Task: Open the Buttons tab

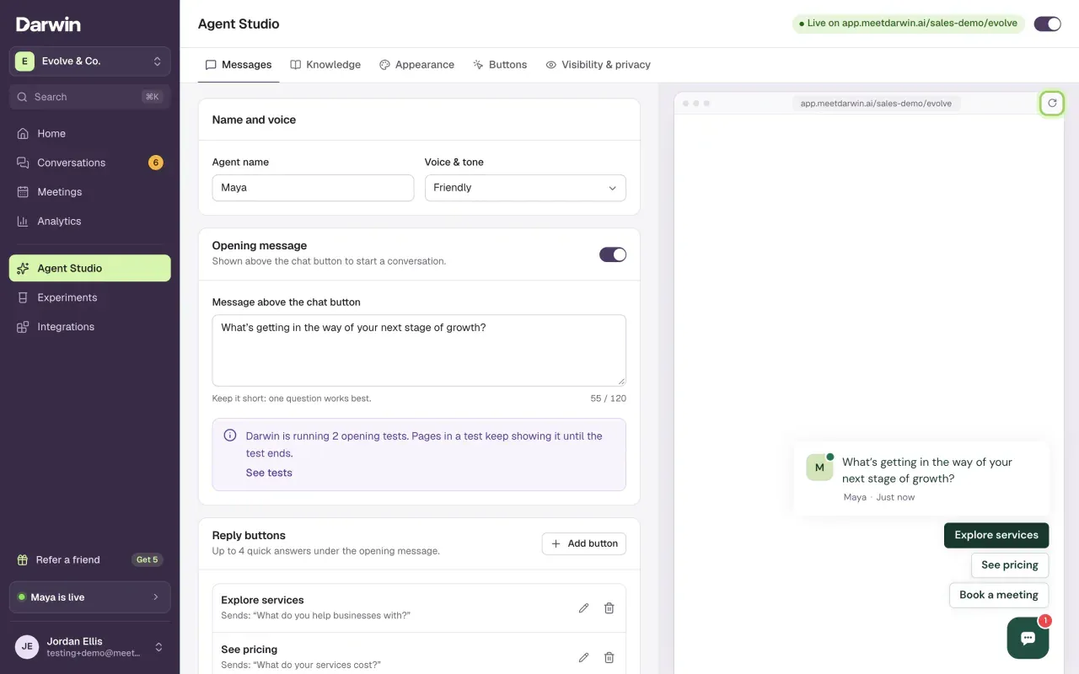Action: (500, 65)
